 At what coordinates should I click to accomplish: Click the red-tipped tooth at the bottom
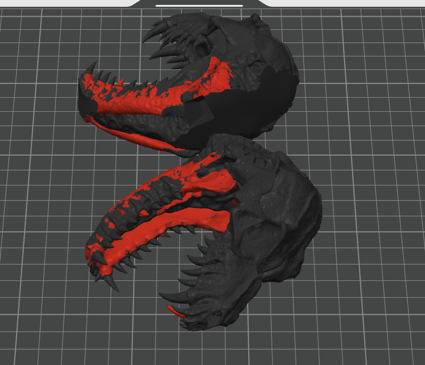click(x=176, y=312)
